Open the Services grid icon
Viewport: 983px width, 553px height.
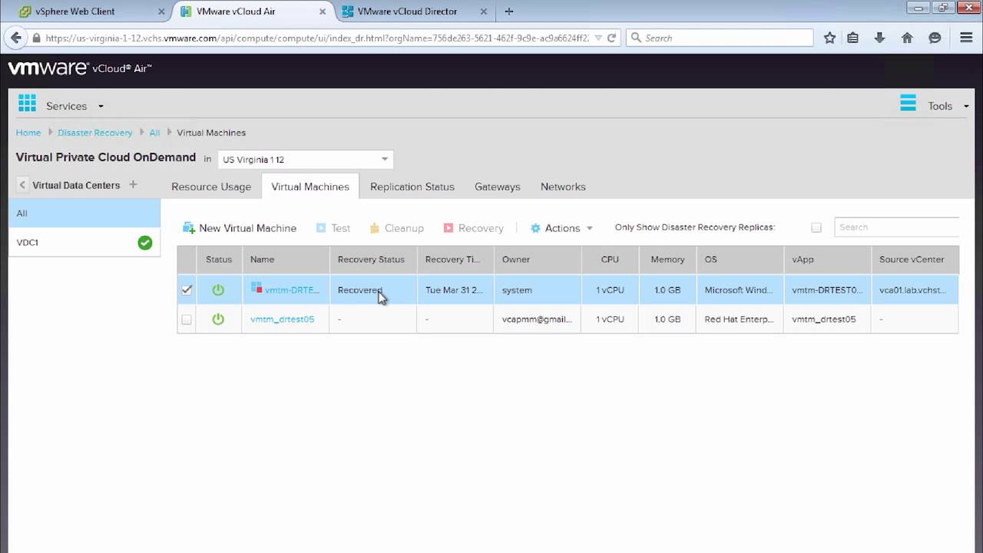27,103
